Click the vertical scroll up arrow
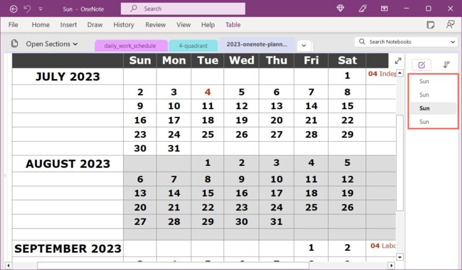Image resolution: width=462 pixels, height=270 pixels. point(400,73)
